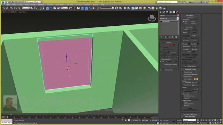Viewport: 223px width, 125px height.
Task: Activate Select and Uniform Scale tool
Action: pos(55,8)
